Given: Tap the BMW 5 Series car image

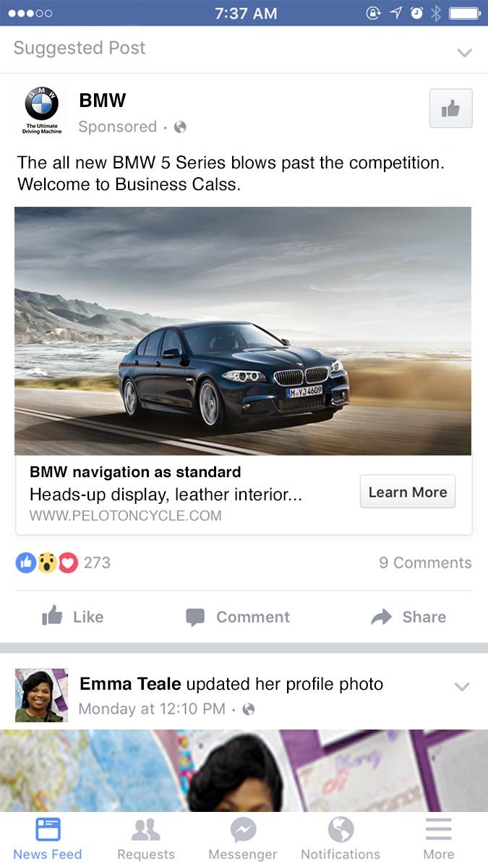Looking at the screenshot, I should 243,330.
